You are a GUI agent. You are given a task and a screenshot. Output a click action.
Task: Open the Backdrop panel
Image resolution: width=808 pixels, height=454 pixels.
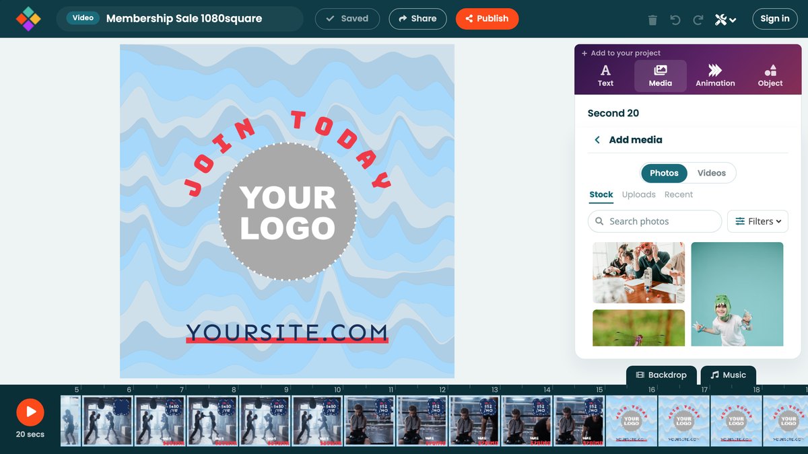[661, 375]
